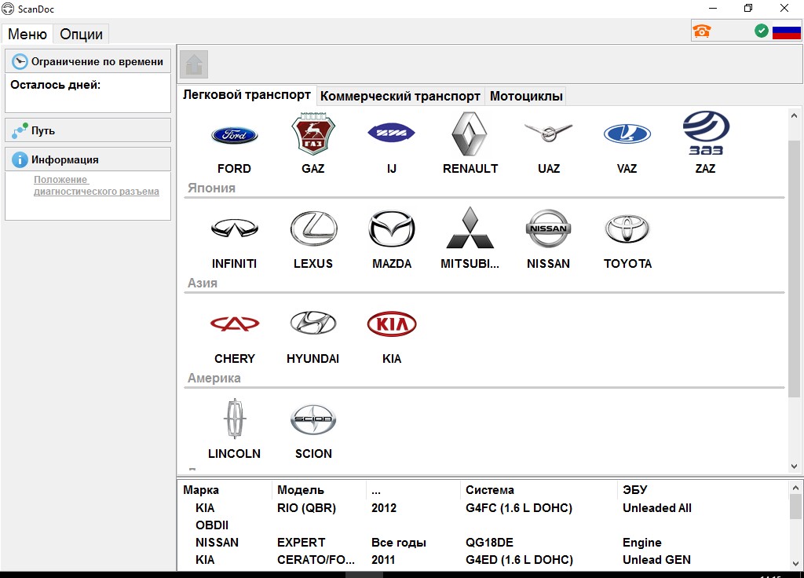Select the Infiniti logo
The height and width of the screenshot is (578, 804).
point(234,229)
